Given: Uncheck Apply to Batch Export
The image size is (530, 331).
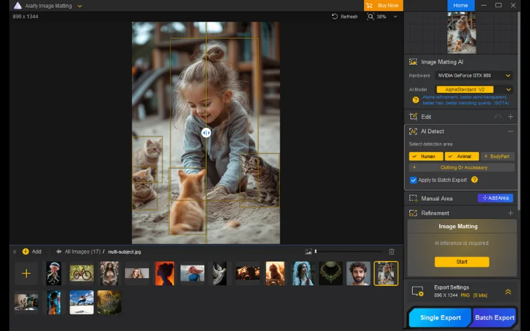Looking at the screenshot, I should click(413, 180).
